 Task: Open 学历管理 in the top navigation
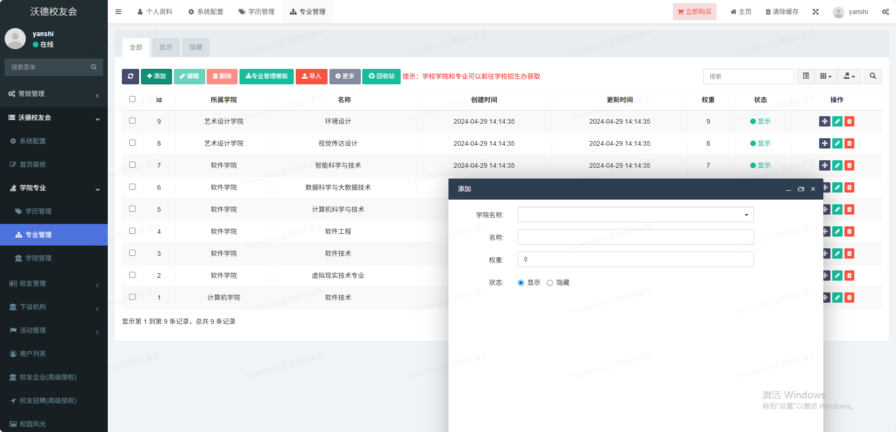pyautogui.click(x=256, y=12)
